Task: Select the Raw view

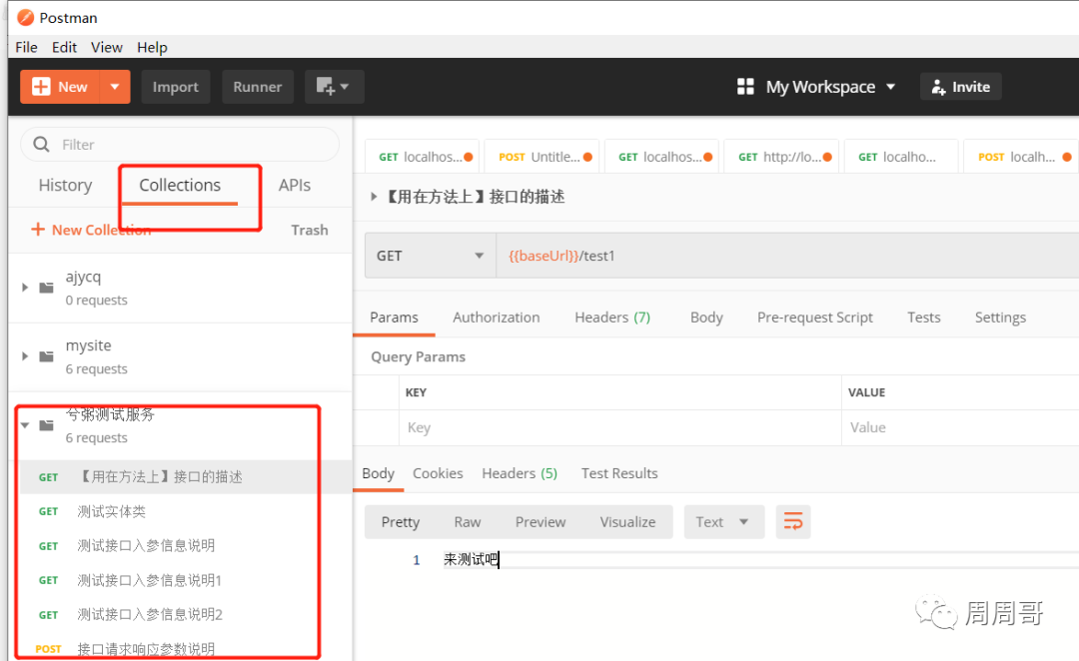Action: (468, 522)
